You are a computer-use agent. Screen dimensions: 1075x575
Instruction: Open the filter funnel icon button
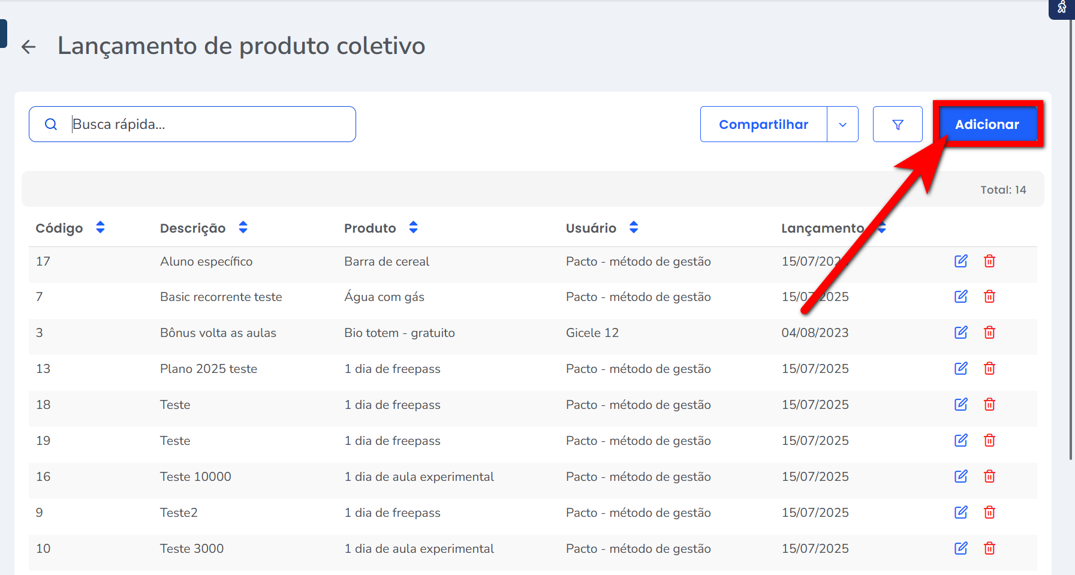pyautogui.click(x=897, y=125)
